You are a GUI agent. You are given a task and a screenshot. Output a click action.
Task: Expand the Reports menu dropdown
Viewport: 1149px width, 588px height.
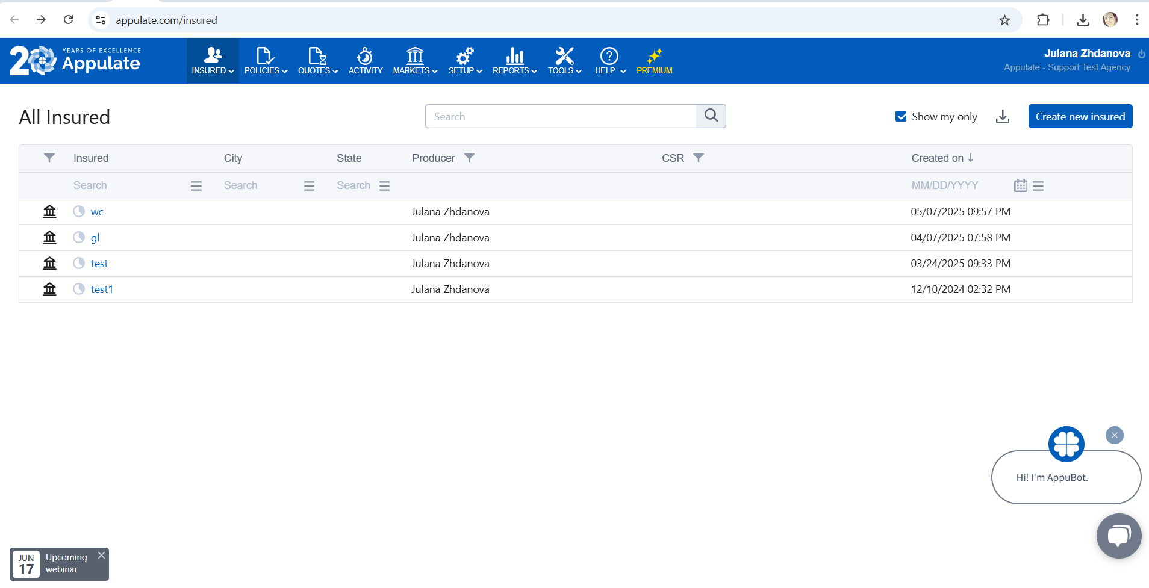coord(514,61)
